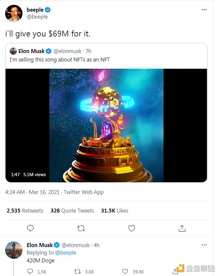Click beeple's verified badge icon

coord(48,10)
